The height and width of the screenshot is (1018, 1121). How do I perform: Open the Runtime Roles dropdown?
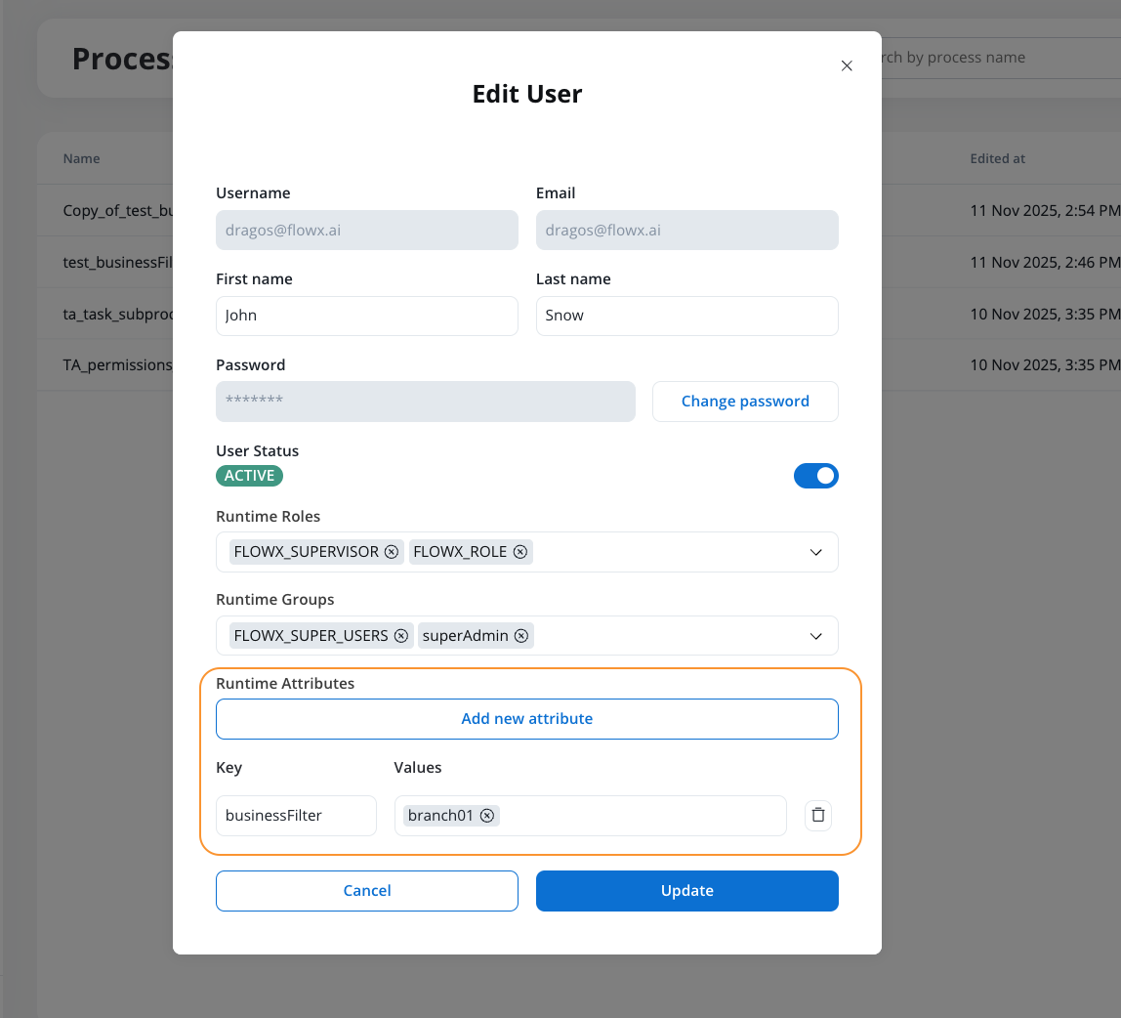[815, 552]
